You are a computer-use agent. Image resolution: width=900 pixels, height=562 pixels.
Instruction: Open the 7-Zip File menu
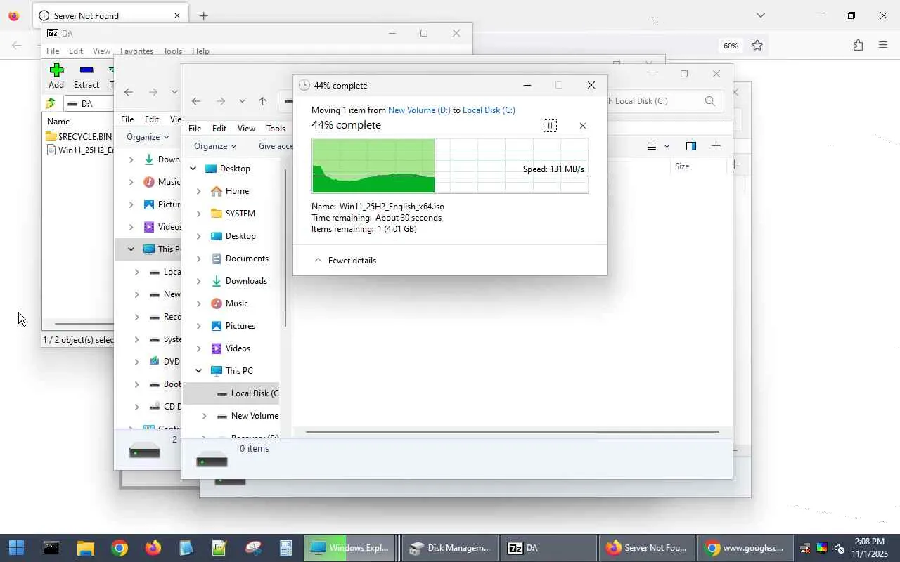(x=53, y=51)
